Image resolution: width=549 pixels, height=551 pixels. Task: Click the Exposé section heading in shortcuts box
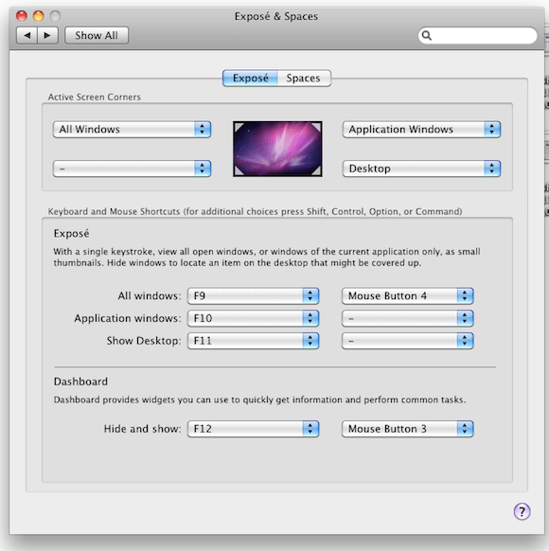click(x=71, y=234)
